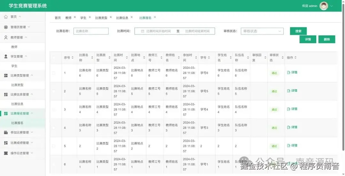Switch to the 首页 tab
Viewport: 345px width, 176px height.
pos(57,18)
